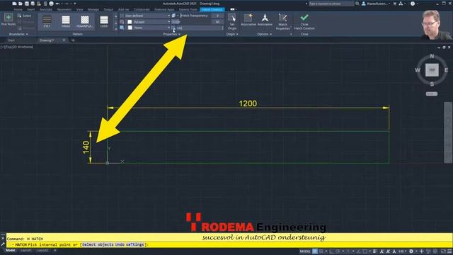Click the Pick Points hatch boundary button
Viewport: 453px width, 255px height.
(8, 20)
